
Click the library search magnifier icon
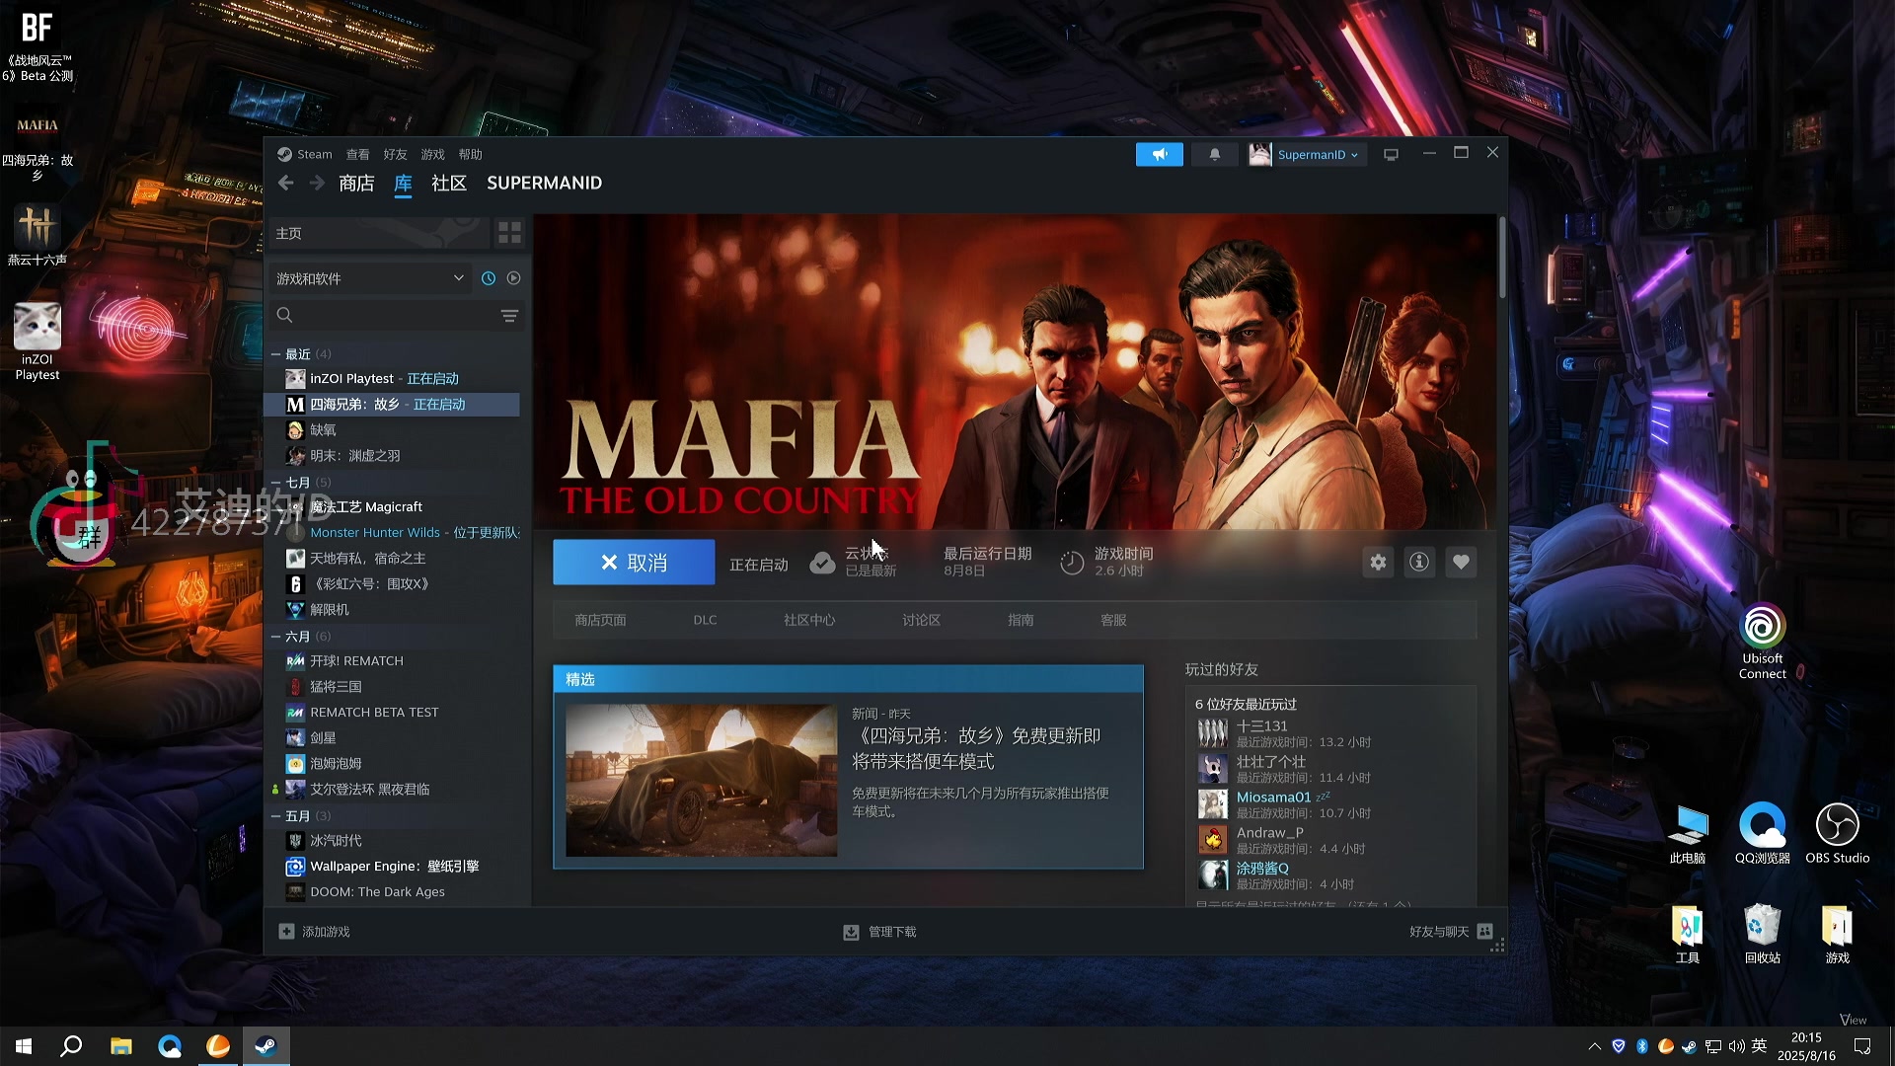pos(284,315)
